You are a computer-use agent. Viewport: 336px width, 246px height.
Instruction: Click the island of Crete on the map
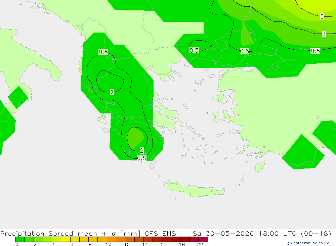pos(194,190)
